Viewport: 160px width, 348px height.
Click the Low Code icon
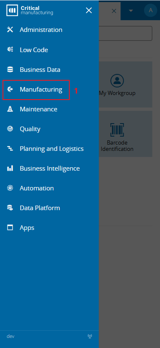(x=10, y=50)
